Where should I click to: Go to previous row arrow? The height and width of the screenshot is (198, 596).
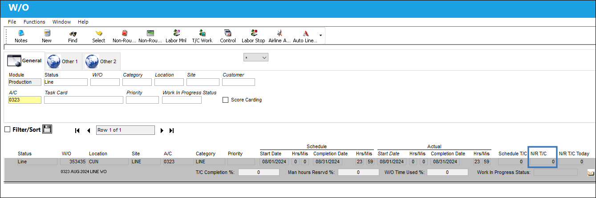tap(88, 130)
